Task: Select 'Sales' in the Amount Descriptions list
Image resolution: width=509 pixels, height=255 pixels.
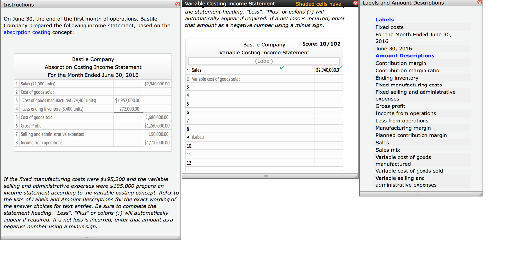Action: pos(382,143)
